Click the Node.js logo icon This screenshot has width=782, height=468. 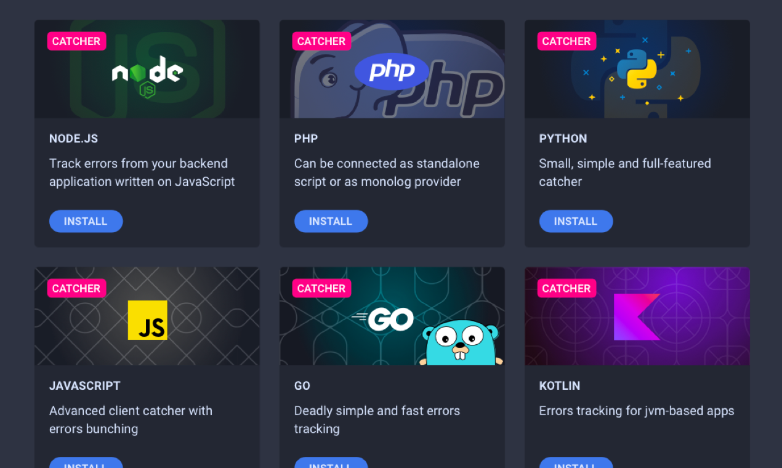point(147,76)
